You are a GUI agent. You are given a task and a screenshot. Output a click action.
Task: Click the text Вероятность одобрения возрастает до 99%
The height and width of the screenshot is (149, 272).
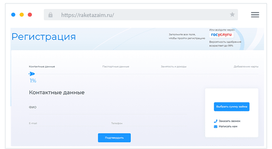[x=225, y=44]
